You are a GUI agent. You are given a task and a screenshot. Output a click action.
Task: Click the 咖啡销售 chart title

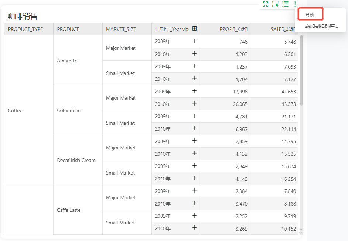click(23, 16)
